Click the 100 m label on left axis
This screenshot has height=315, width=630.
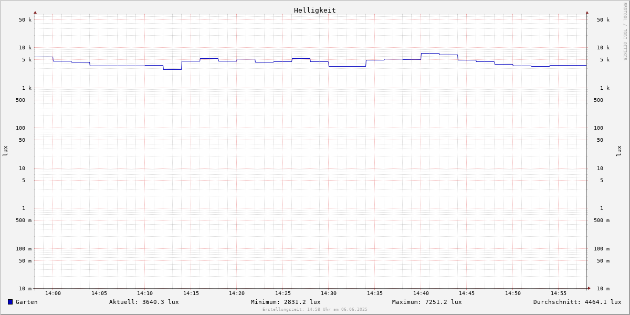click(x=24, y=249)
